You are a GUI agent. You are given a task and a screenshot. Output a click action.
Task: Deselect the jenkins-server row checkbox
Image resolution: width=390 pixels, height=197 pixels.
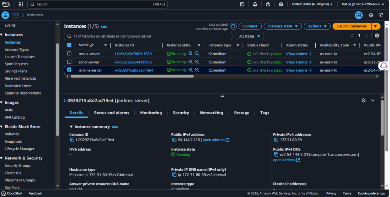pos(69,70)
